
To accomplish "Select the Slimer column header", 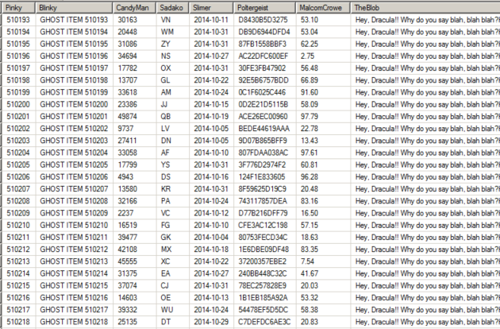I will pos(212,8).
